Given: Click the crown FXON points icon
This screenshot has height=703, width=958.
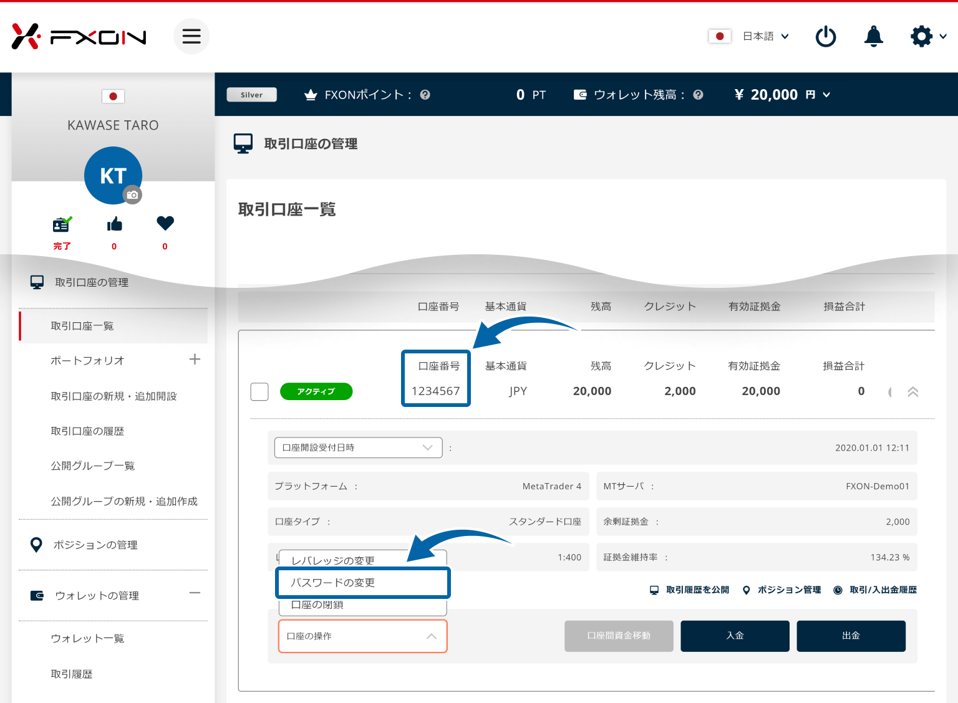Looking at the screenshot, I should pos(311,95).
